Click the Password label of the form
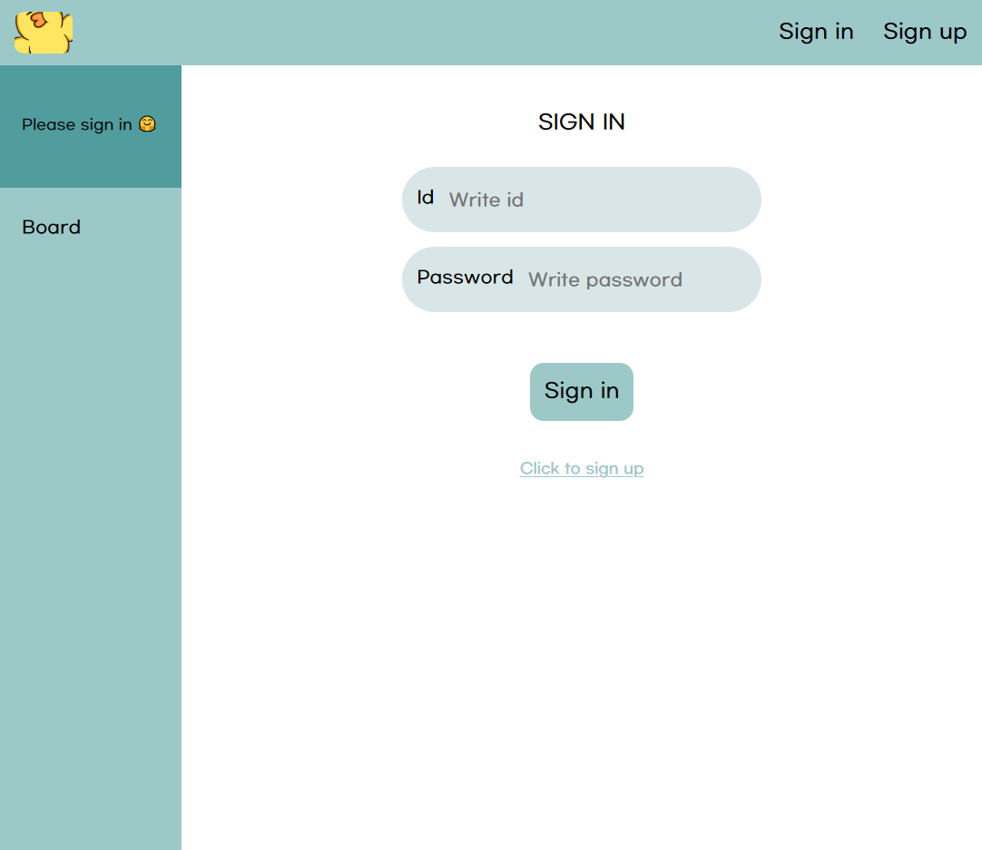 [465, 278]
